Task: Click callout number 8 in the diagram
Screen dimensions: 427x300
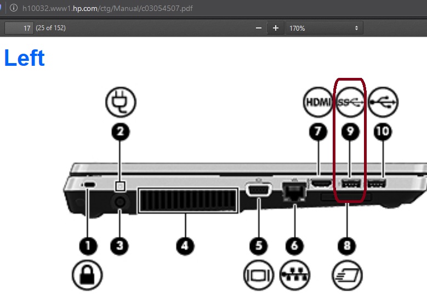Action: tap(346, 246)
